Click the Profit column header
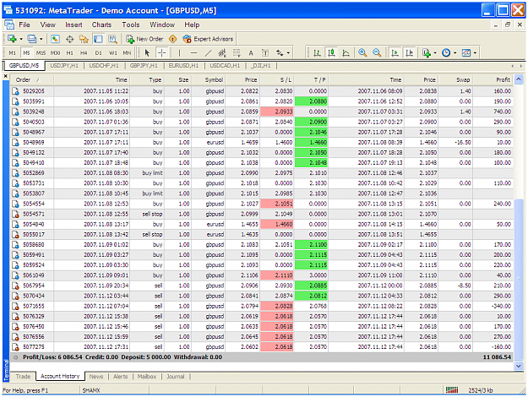 coord(493,79)
